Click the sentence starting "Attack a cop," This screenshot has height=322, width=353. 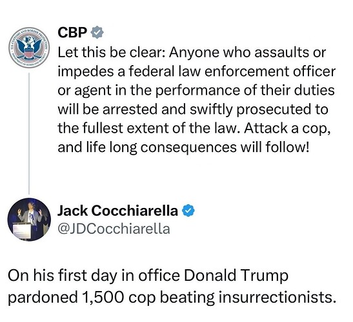287,128
